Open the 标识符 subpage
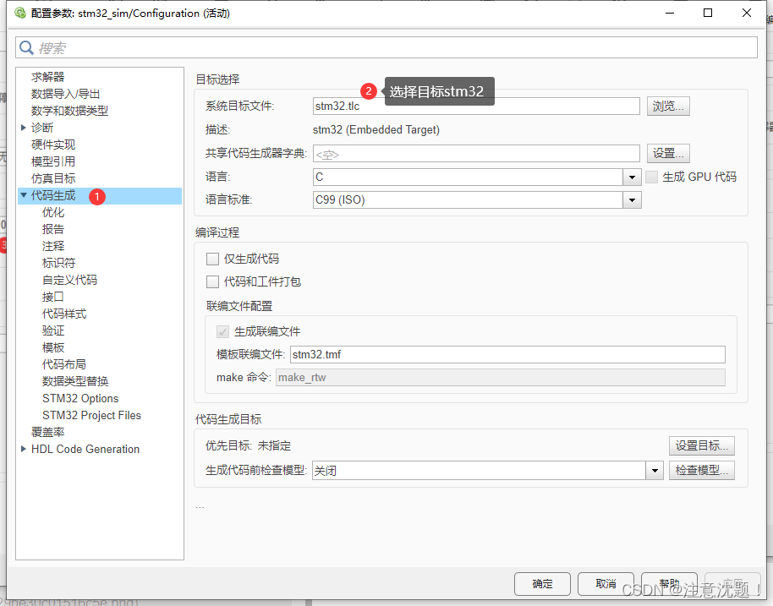 click(x=58, y=263)
